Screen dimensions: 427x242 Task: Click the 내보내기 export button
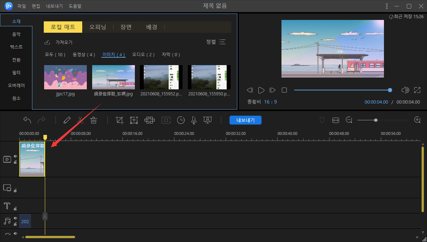tap(245, 120)
